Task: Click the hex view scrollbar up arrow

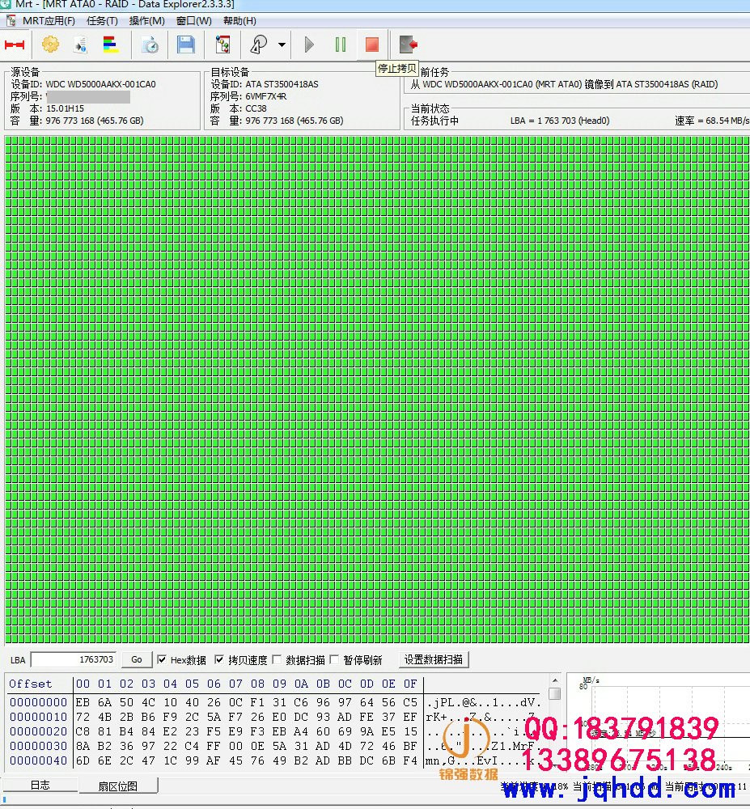Action: [555, 681]
